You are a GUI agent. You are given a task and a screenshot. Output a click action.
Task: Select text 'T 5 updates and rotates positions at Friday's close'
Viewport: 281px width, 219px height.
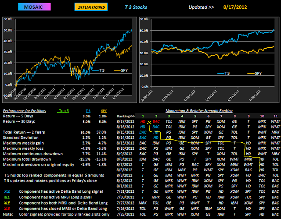pos(50,181)
